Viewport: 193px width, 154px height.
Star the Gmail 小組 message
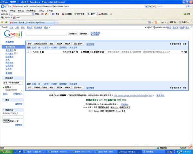[31, 52]
